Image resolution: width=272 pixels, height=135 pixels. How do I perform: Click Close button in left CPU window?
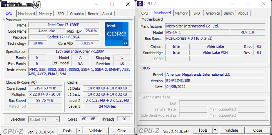point(122,131)
